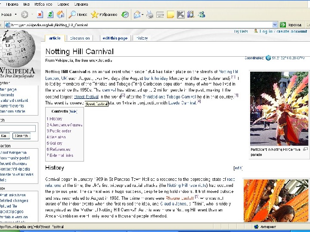This screenshot has height=232, width=310.
Task: Click the Wikipedia globe logo
Action: point(17,54)
